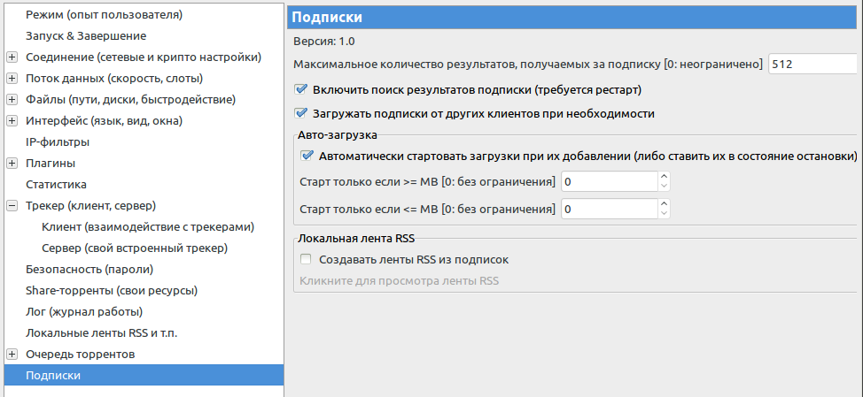Open IP-фильтры settings
The height and width of the screenshot is (397, 863).
click(x=58, y=142)
